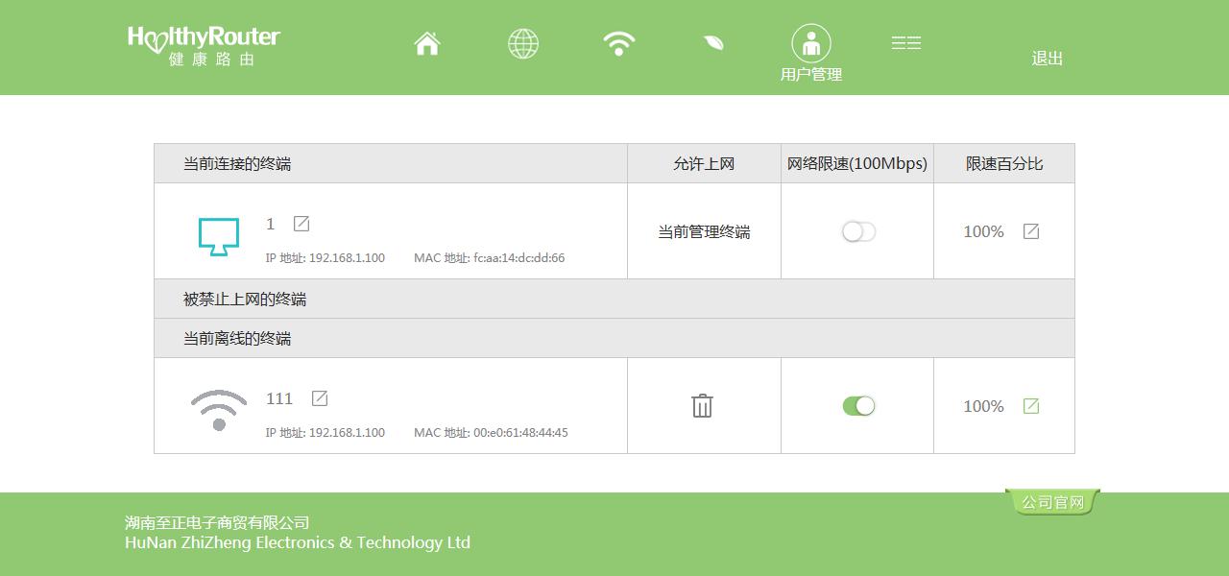Delete offline device 111 with trash icon
The height and width of the screenshot is (576, 1229).
[703, 406]
